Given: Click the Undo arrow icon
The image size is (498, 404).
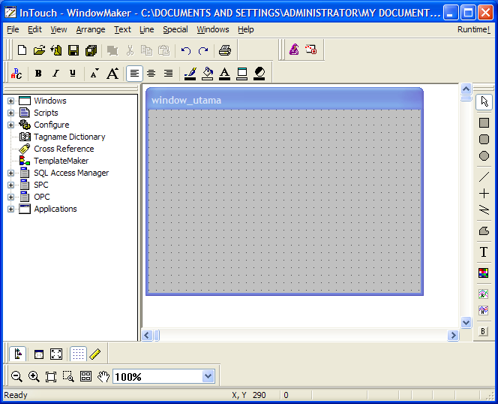Looking at the screenshot, I should coord(186,50).
